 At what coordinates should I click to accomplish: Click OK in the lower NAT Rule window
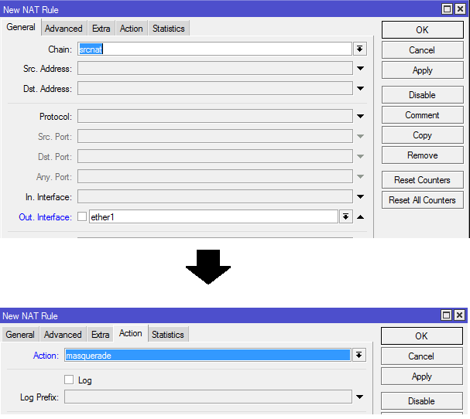pos(422,336)
